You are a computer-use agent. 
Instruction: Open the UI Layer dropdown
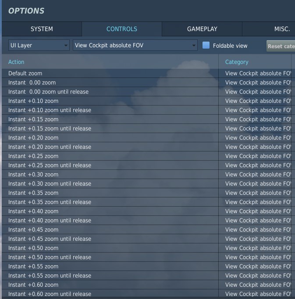coord(39,45)
